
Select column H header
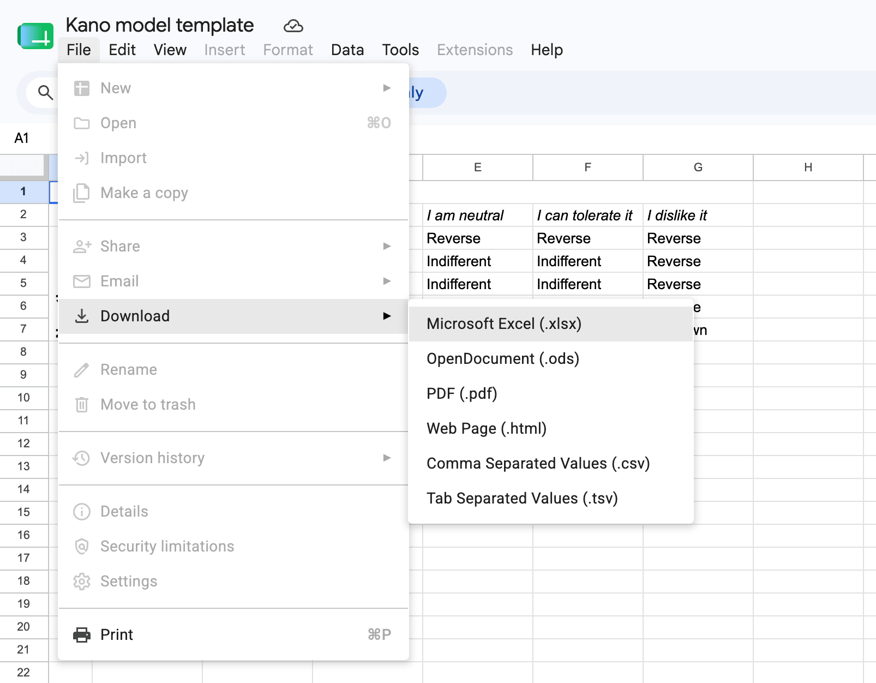tap(808, 167)
